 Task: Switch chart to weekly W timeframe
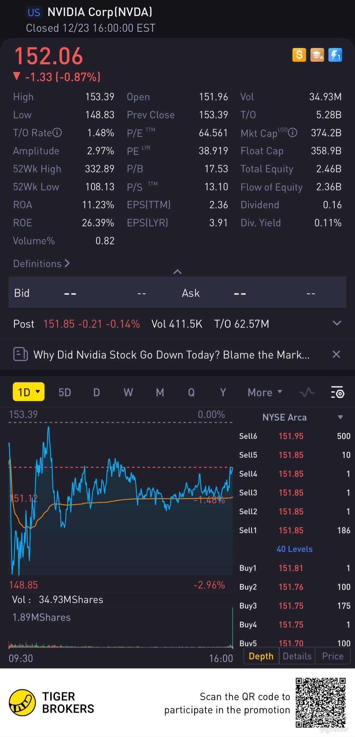point(128,393)
